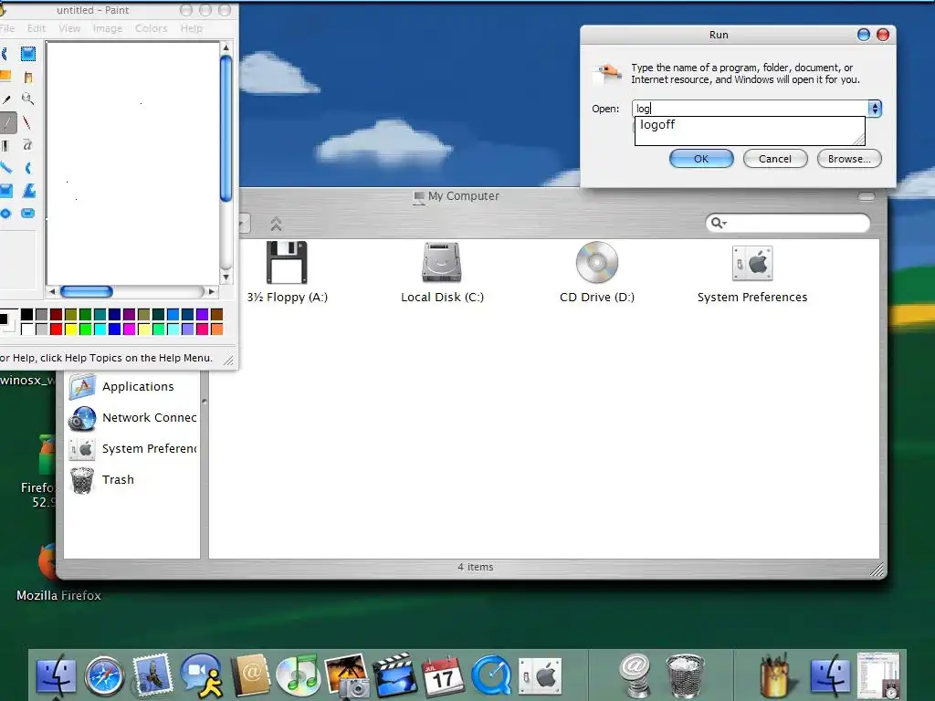Select the CD Drive (D:) icon

(597, 262)
